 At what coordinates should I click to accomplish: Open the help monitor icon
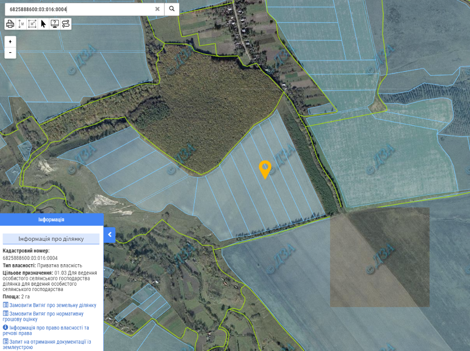[x=55, y=24]
